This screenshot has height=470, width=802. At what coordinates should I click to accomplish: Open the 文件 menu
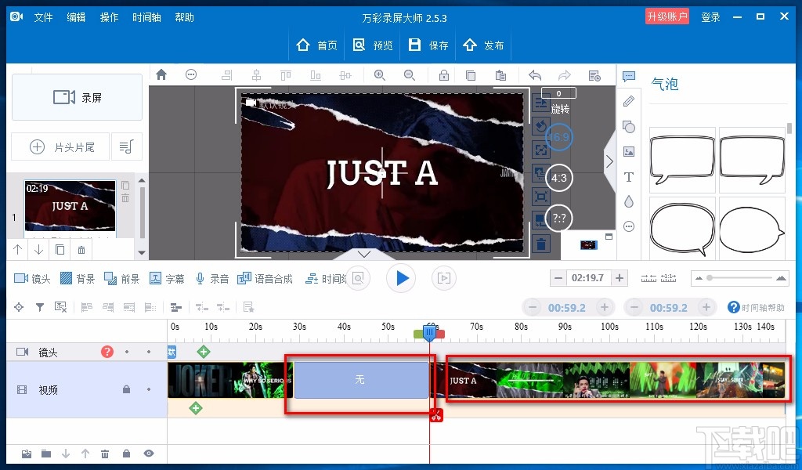pos(44,17)
